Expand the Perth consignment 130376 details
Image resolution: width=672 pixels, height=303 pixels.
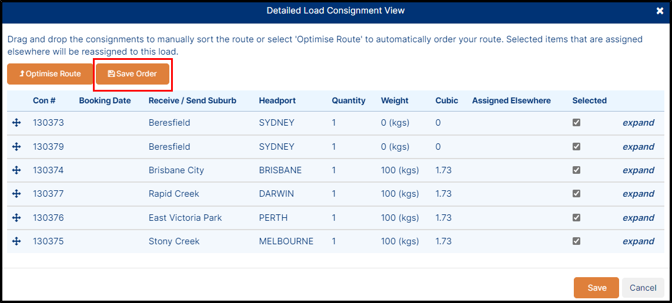638,218
